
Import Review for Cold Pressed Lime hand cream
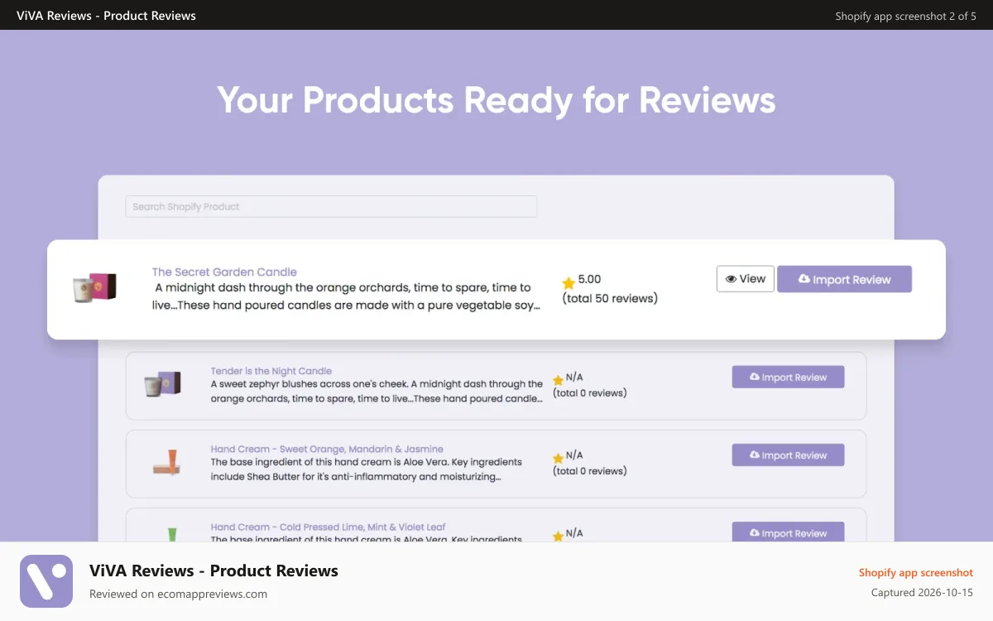[788, 532]
